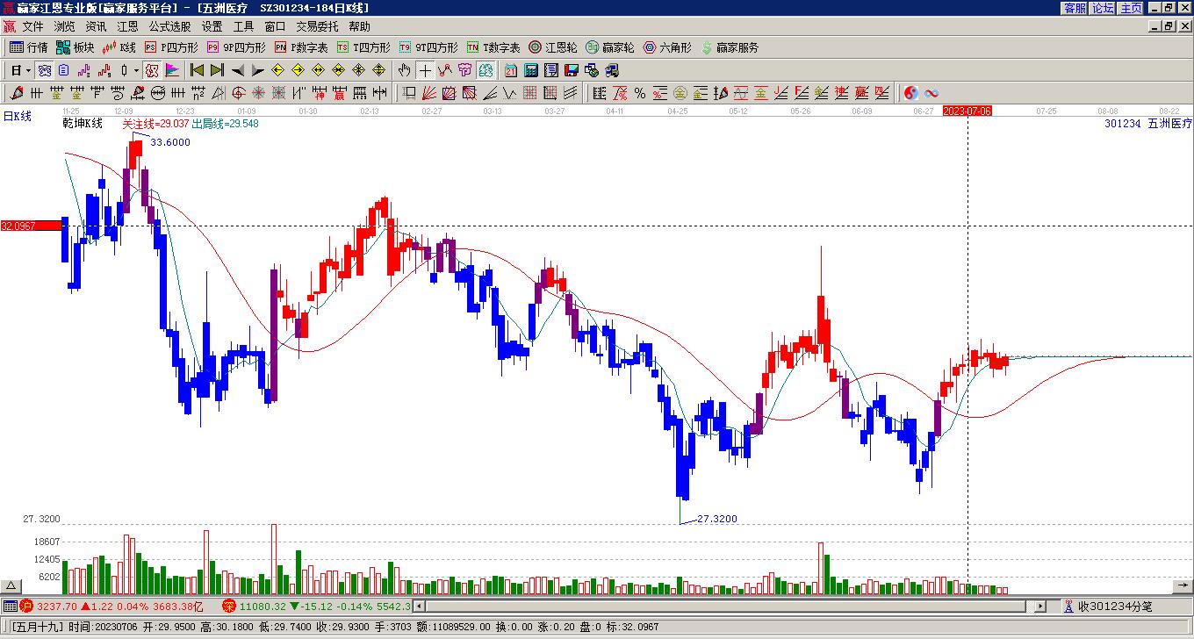Click the calculator icon in toolbar
The width and height of the screenshot is (1194, 639).
click(x=531, y=70)
